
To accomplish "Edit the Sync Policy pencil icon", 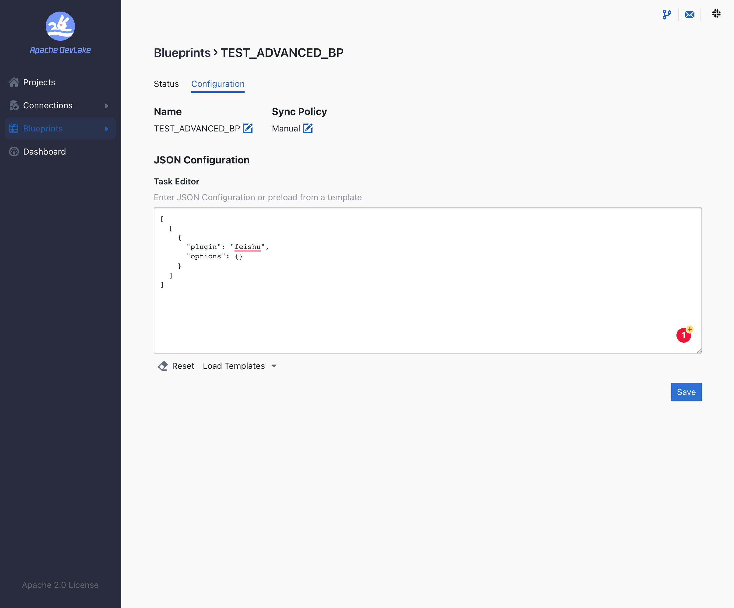I will [308, 128].
